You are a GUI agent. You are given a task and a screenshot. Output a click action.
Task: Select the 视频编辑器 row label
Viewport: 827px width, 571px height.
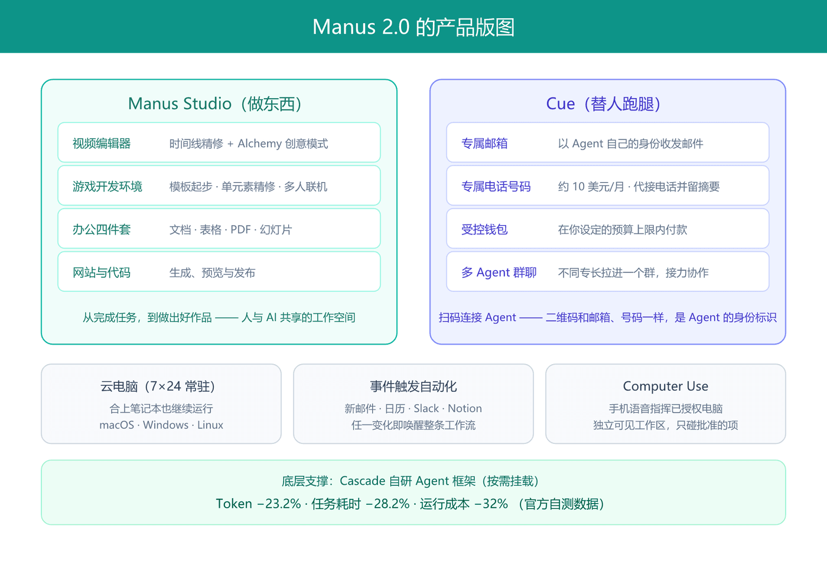pyautogui.click(x=102, y=144)
